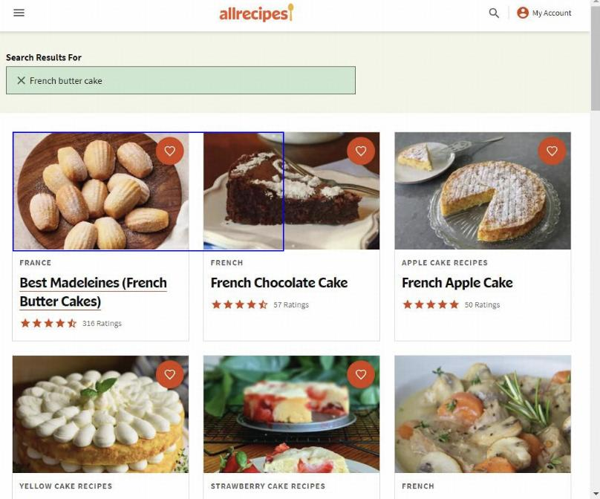Image resolution: width=600 pixels, height=499 pixels.
Task: Click the My Account text link
Action: (x=552, y=13)
